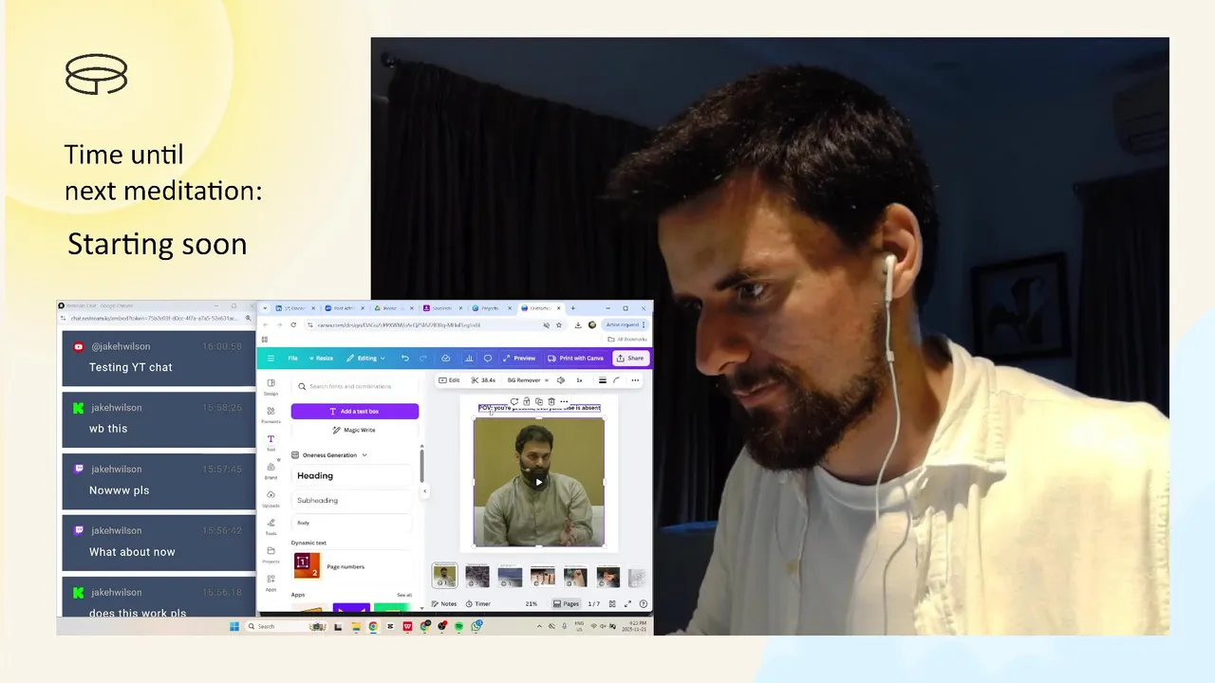Open the Insights bar chart icon

(x=469, y=358)
